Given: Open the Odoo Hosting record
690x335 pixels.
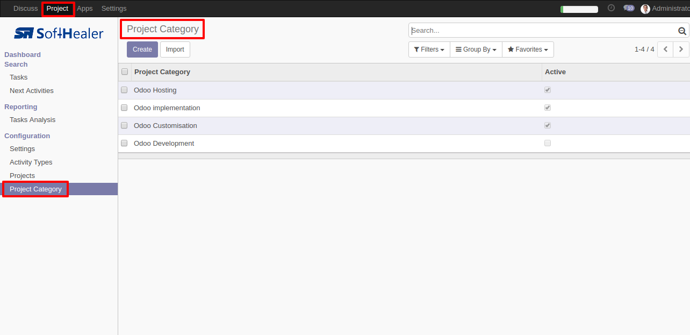Looking at the screenshot, I should click(155, 90).
